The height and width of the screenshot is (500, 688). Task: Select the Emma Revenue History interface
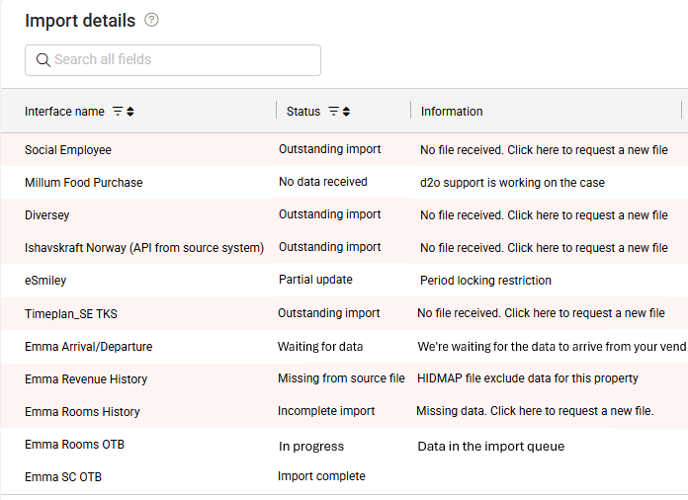click(x=86, y=378)
